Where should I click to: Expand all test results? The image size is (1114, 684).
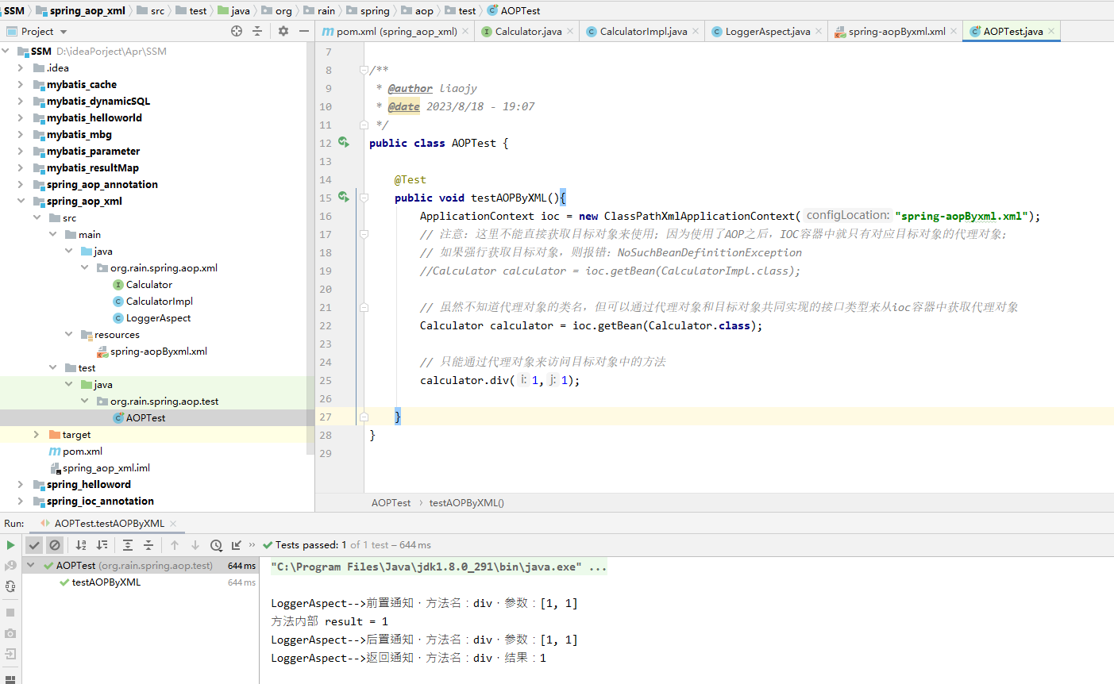coord(128,545)
